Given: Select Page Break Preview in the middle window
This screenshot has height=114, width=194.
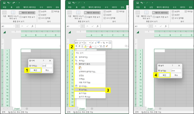Looking at the screenshot, I should click(78, 15).
